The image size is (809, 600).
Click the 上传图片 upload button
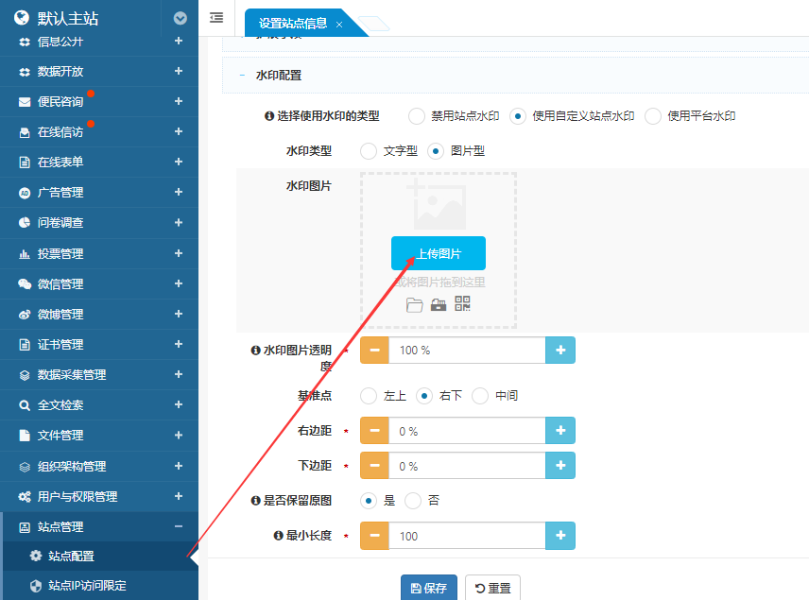point(439,253)
